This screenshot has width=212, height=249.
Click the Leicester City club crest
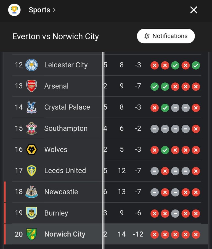31,65
